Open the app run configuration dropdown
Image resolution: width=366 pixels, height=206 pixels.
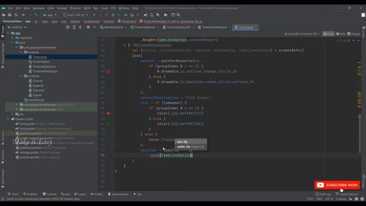pyautogui.click(x=50, y=15)
